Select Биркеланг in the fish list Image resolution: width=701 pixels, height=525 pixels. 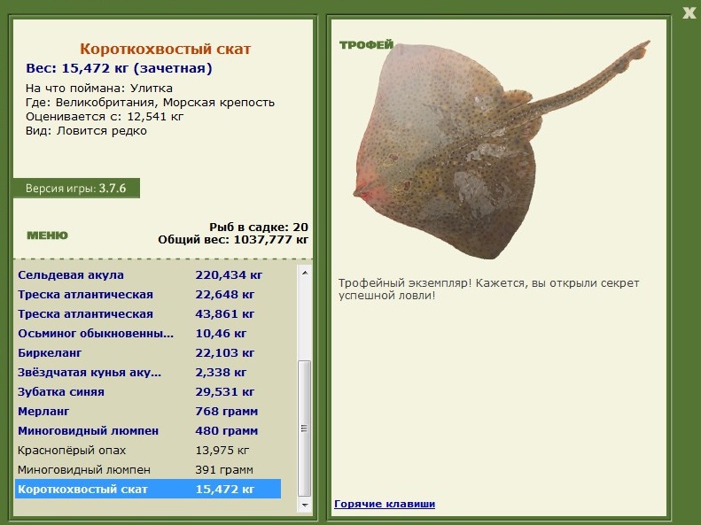coord(52,353)
